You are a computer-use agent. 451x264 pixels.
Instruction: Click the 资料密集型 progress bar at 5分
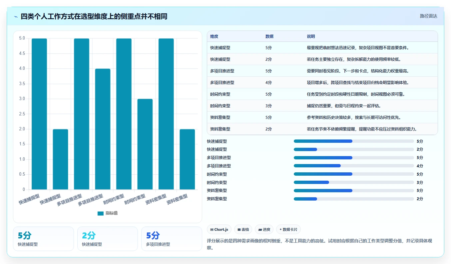354,190
